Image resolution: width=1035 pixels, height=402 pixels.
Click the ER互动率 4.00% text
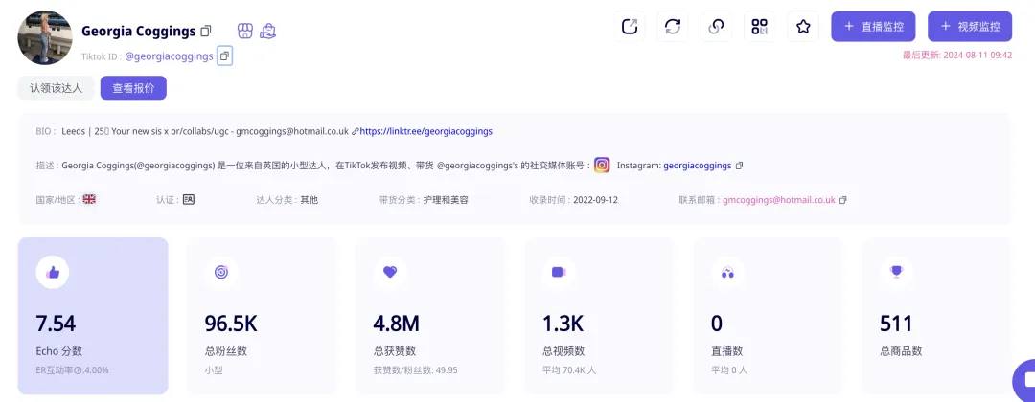pyautogui.click(x=73, y=370)
